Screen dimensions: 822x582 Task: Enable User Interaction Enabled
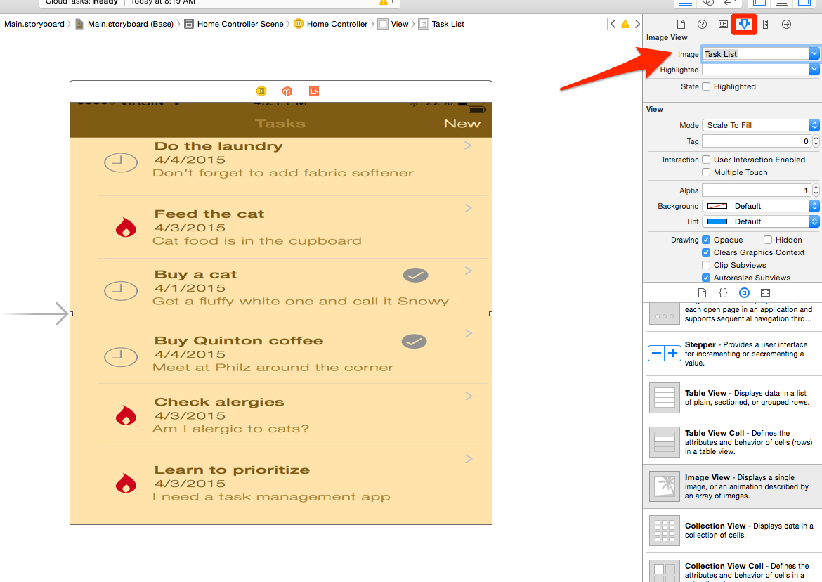coord(706,160)
